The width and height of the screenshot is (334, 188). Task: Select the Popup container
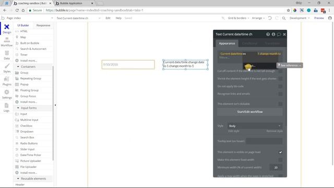point(25,85)
